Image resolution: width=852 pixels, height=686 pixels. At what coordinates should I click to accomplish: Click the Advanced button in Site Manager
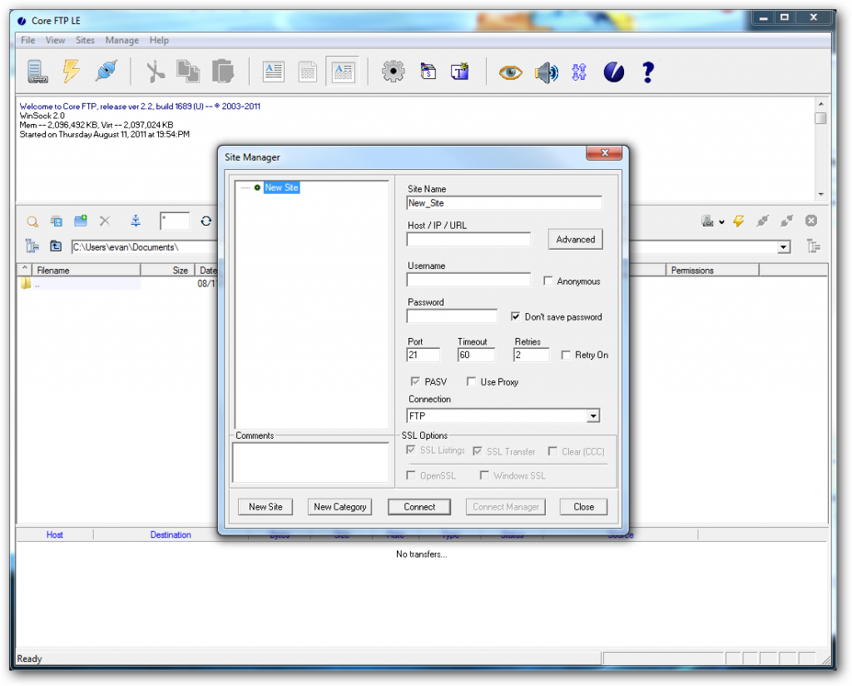(575, 239)
